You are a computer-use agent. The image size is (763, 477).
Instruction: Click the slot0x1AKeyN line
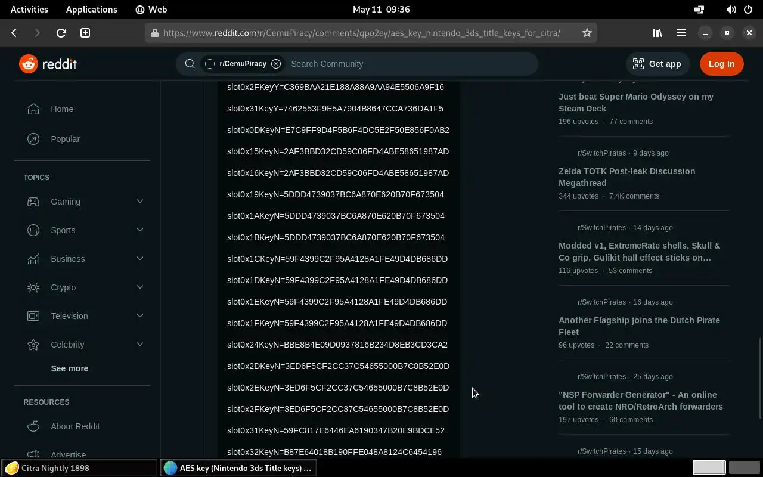tap(336, 216)
